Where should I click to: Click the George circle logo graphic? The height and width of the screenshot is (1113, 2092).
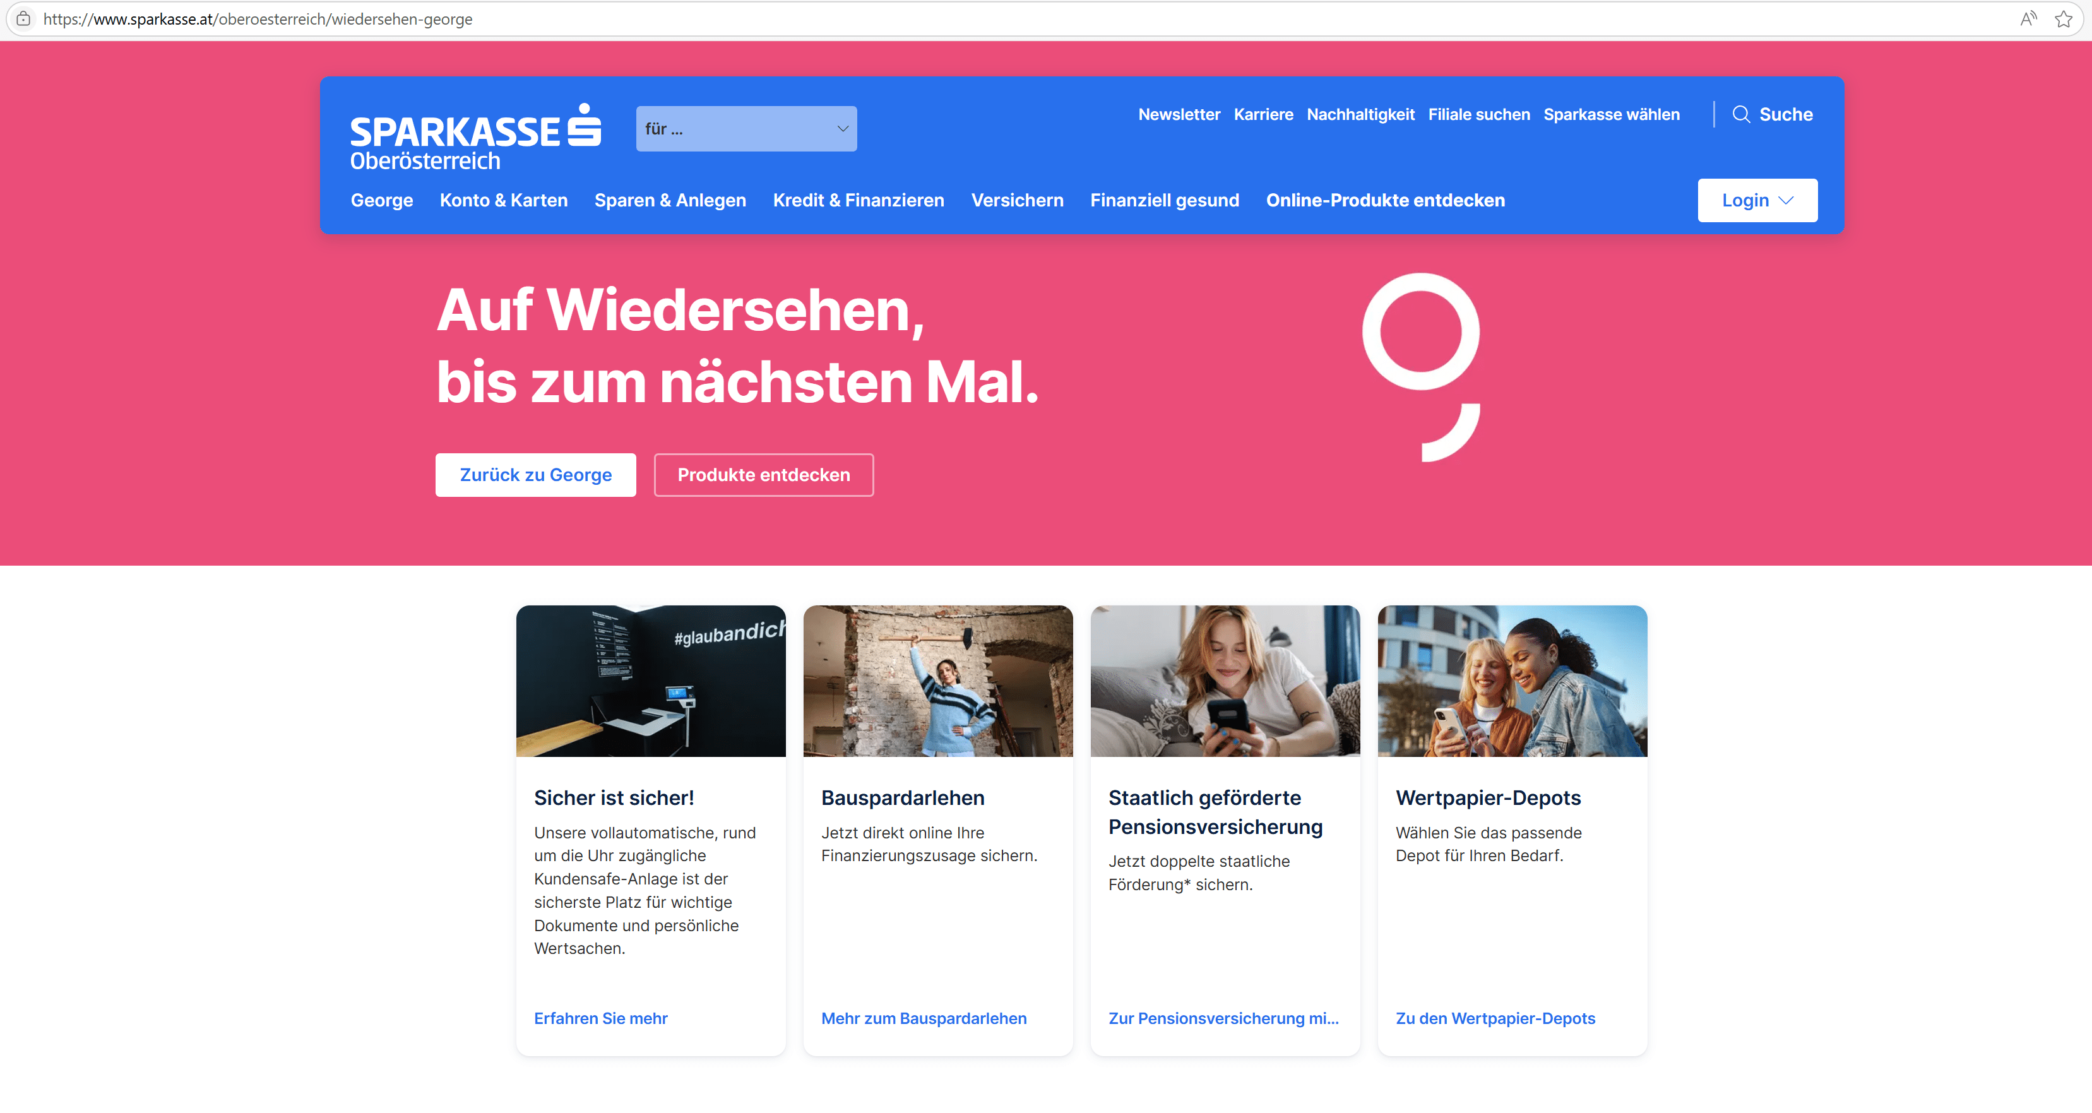(x=1421, y=367)
